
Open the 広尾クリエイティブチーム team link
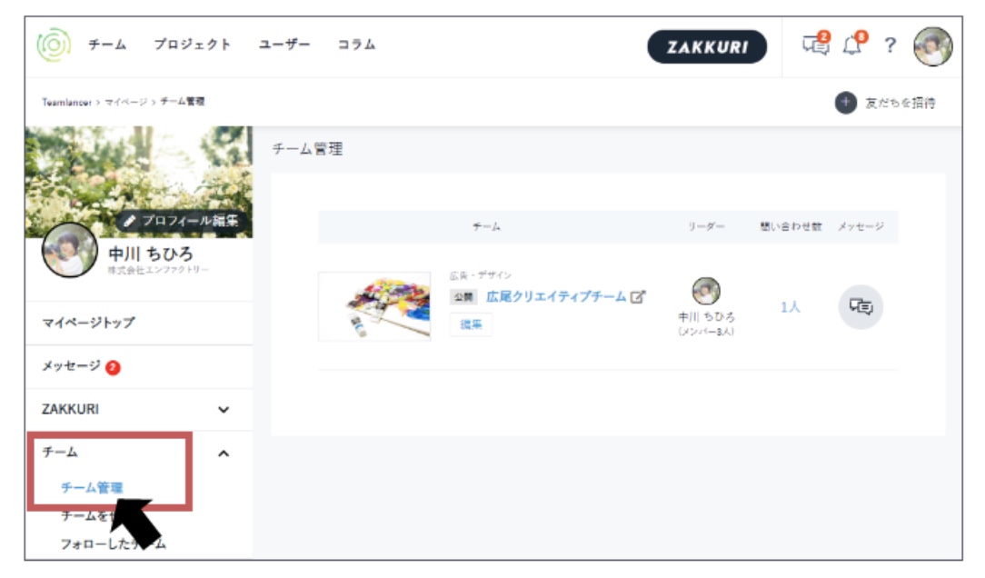(x=556, y=296)
